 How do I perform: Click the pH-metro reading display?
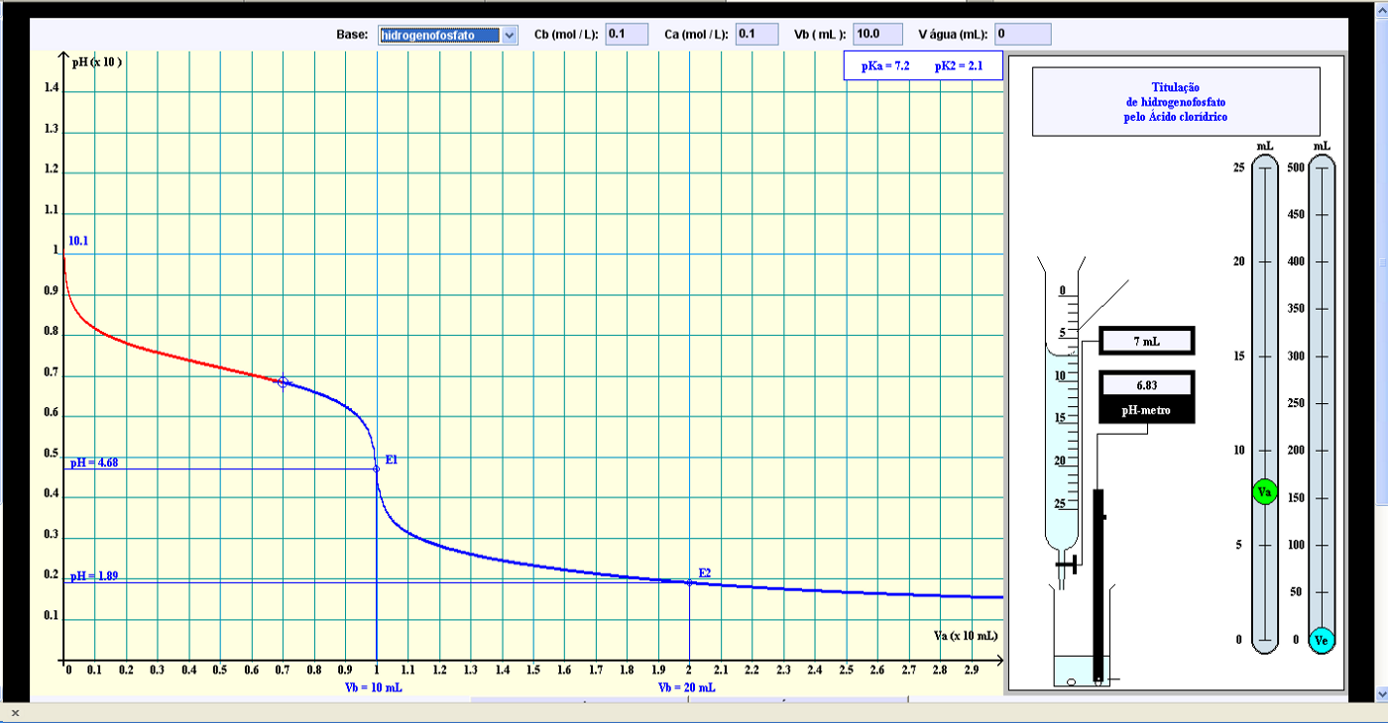1146,384
